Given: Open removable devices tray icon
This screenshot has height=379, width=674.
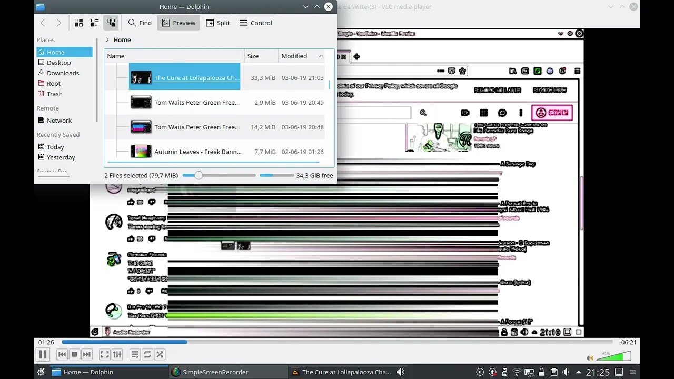Looking at the screenshot, I should tap(504, 372).
